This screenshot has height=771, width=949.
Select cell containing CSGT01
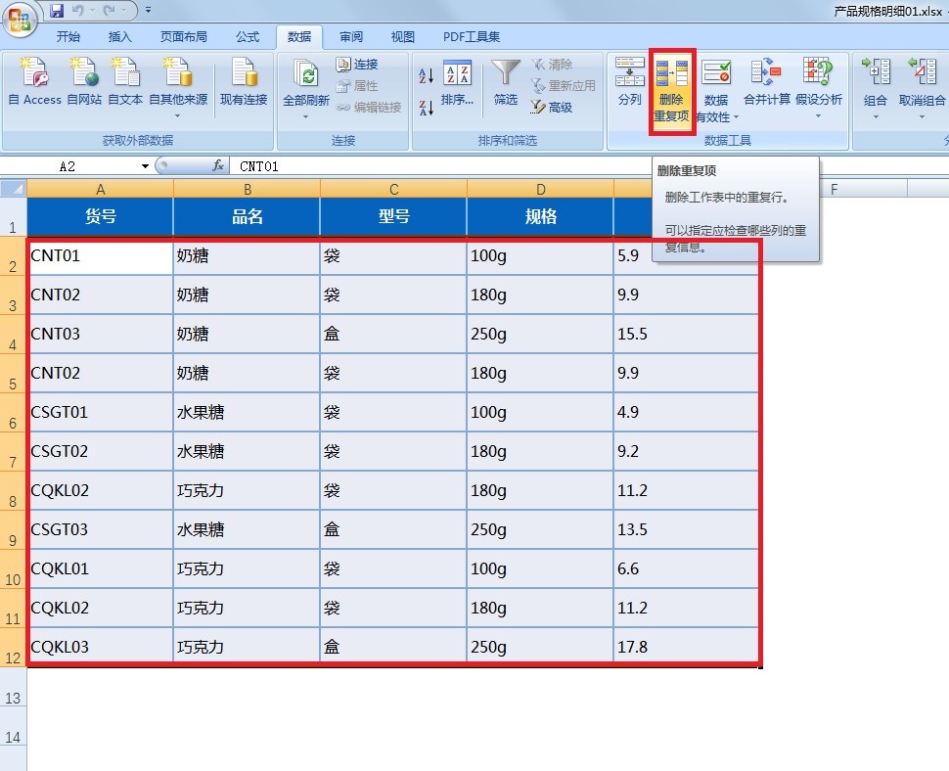point(98,411)
